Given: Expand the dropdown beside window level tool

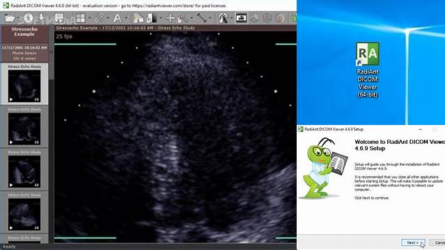Looking at the screenshot, I should tap(161, 18).
